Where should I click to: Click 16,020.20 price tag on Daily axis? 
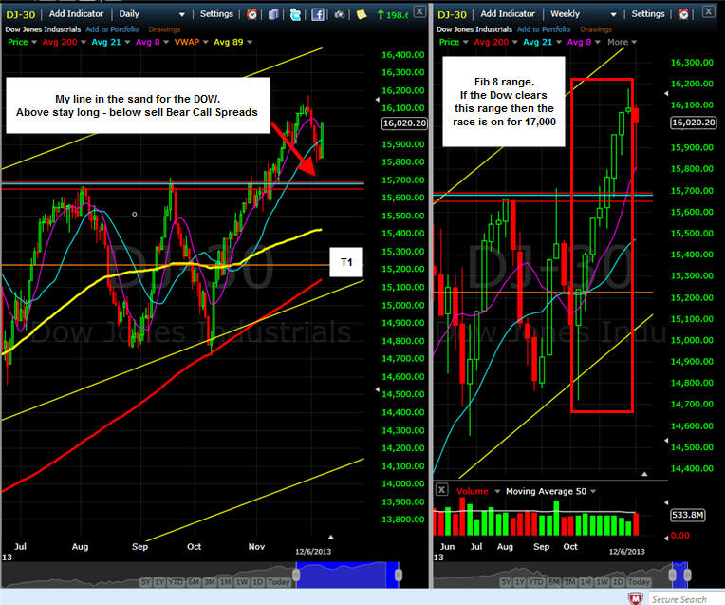click(404, 123)
